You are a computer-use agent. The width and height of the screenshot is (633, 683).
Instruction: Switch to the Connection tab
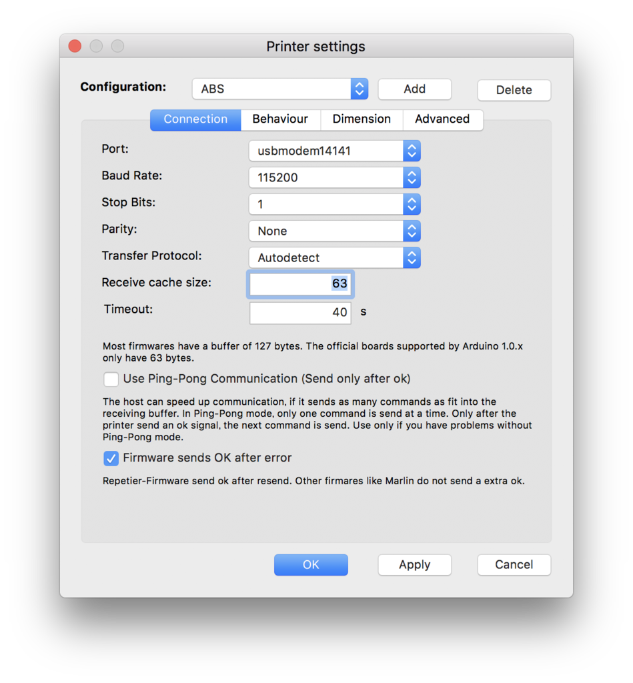point(195,119)
